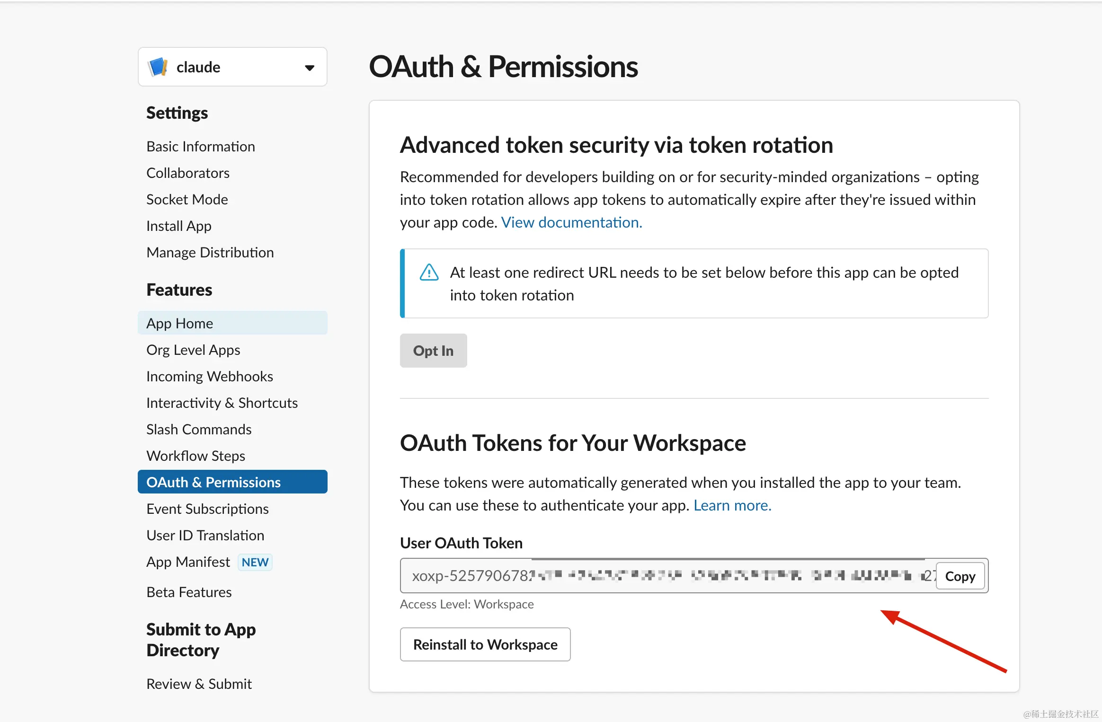Copy the User OAuth Token
Viewport: 1102px width, 722px height.
[x=960, y=576]
